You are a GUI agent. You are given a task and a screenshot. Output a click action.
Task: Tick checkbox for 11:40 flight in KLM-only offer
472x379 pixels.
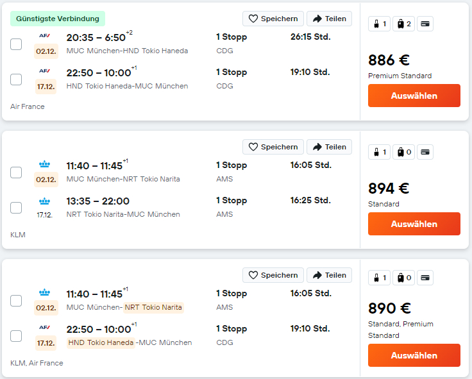point(16,173)
